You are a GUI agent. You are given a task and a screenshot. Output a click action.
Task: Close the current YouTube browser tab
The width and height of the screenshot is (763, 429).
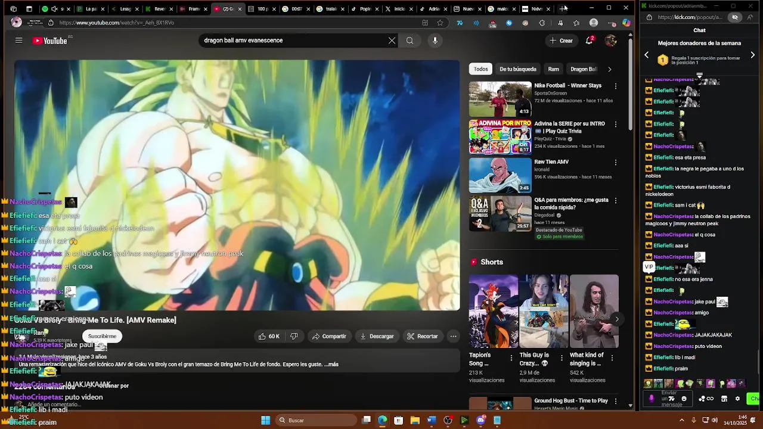point(240,9)
